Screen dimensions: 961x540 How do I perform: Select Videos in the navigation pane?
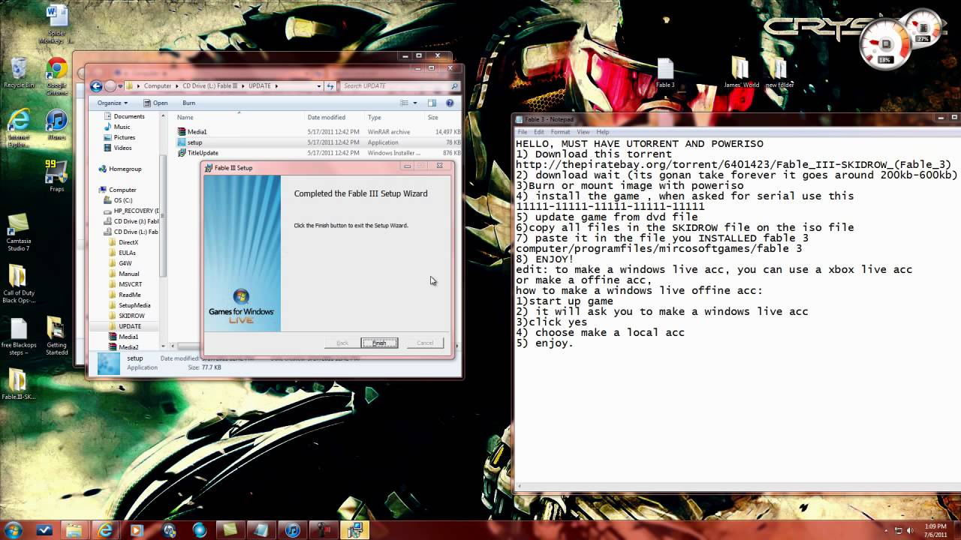pyautogui.click(x=122, y=148)
